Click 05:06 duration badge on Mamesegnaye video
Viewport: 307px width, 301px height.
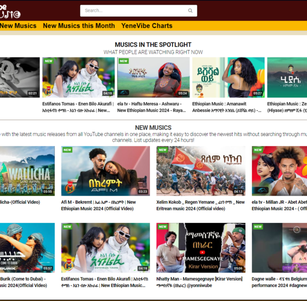point(238,268)
